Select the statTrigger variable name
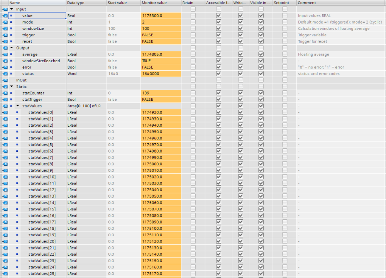 [32, 100]
